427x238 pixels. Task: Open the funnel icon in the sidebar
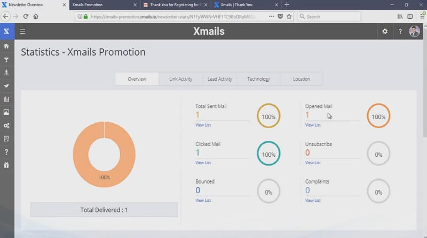click(6, 59)
